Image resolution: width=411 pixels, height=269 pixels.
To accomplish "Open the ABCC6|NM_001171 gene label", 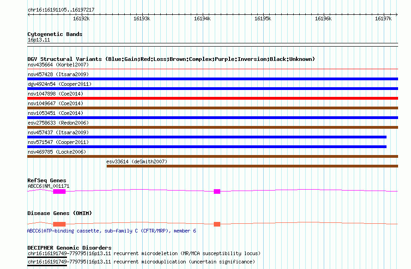I will click(48, 186).
